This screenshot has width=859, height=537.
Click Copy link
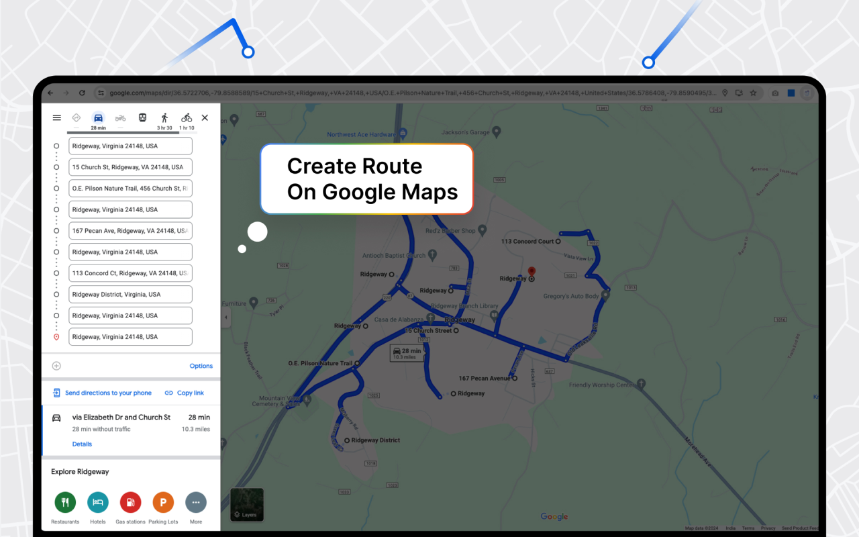tap(185, 393)
